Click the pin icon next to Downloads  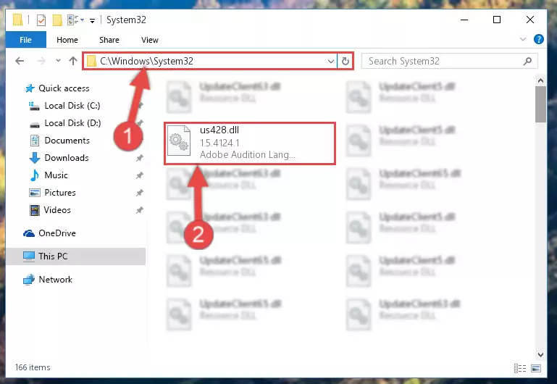pos(140,158)
